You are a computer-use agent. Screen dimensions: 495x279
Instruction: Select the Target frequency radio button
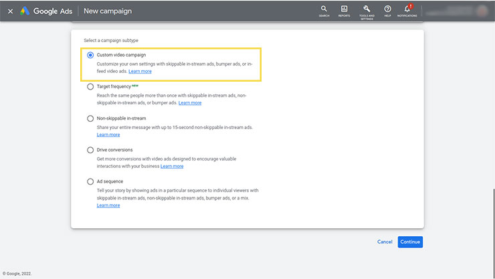(91, 86)
